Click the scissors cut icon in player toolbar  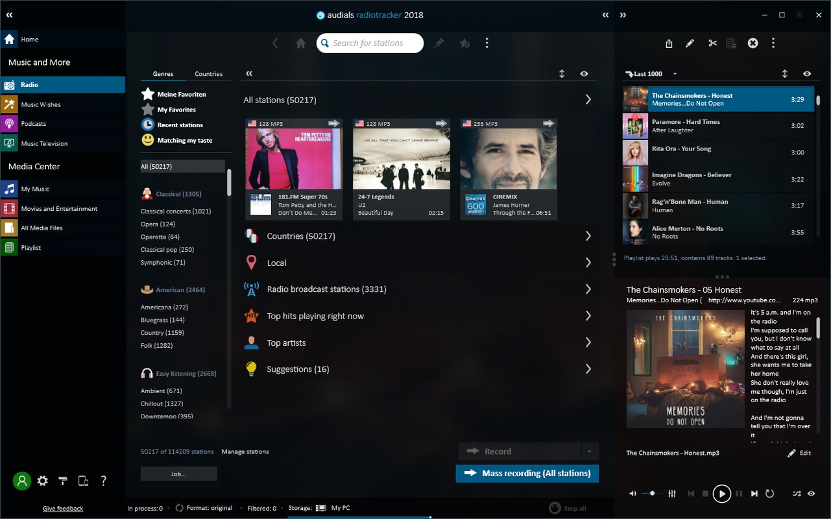(712, 43)
